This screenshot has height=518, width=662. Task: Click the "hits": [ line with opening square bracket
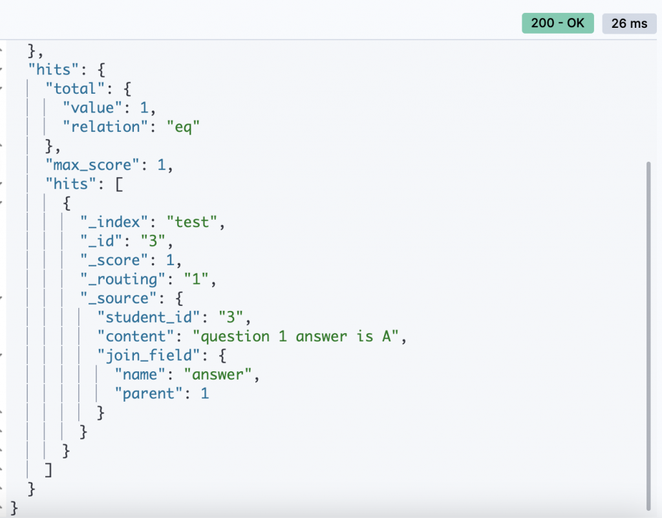click(84, 184)
